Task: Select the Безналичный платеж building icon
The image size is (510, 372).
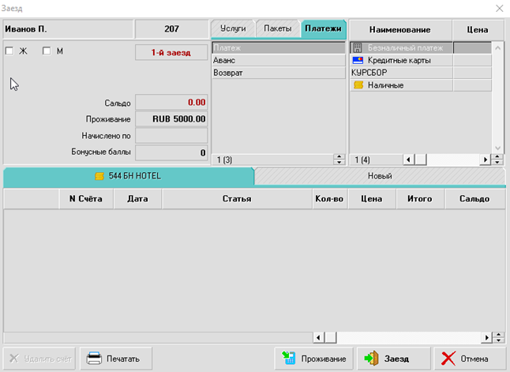Action: 358,48
